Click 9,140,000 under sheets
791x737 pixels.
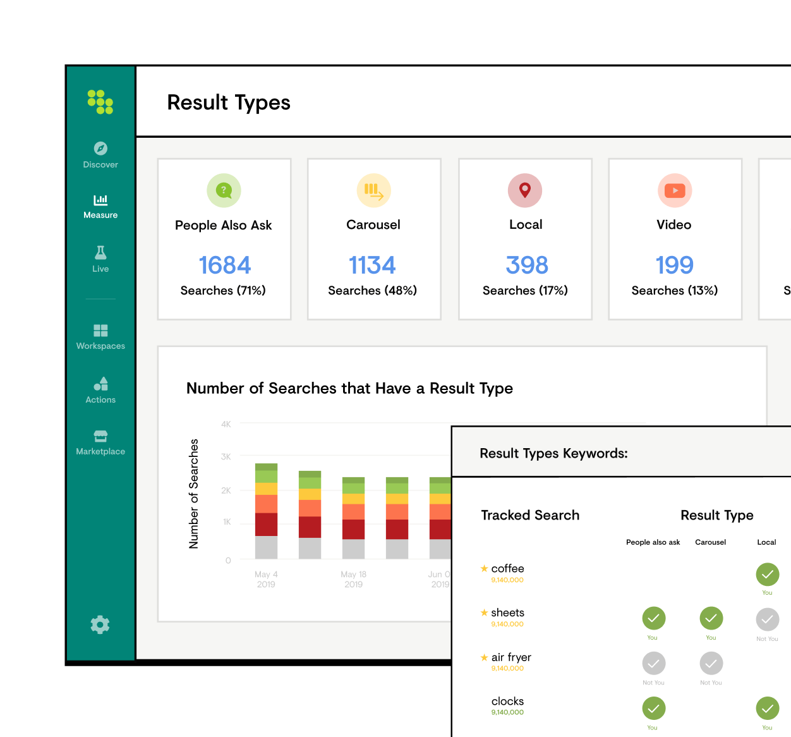pos(507,624)
